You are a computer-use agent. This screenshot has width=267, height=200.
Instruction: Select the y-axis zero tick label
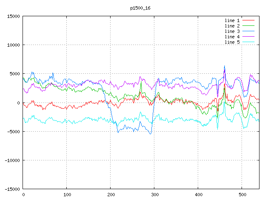18,102
